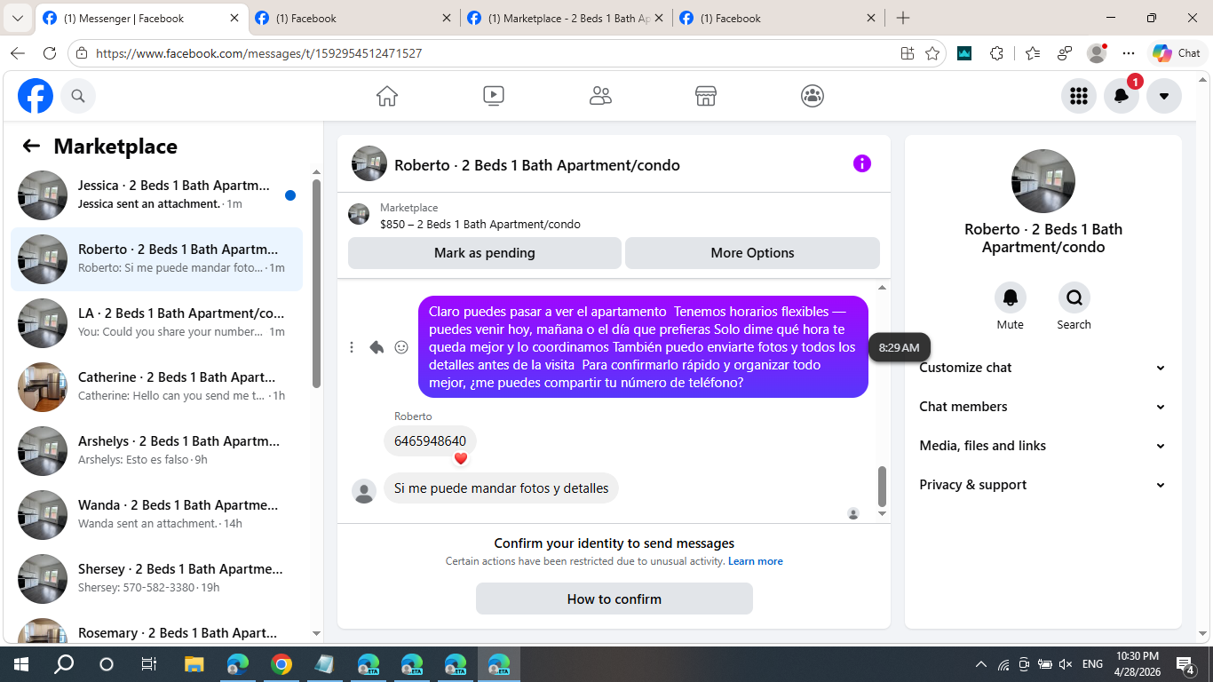Reply to the purple message with arrow icon

coord(377,347)
